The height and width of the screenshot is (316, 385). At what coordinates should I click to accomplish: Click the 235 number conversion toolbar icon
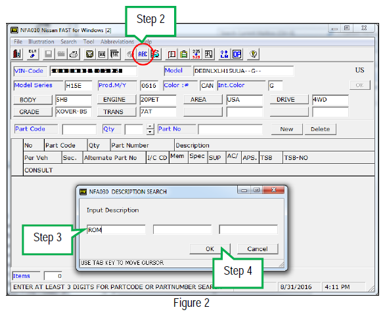(x=196, y=54)
